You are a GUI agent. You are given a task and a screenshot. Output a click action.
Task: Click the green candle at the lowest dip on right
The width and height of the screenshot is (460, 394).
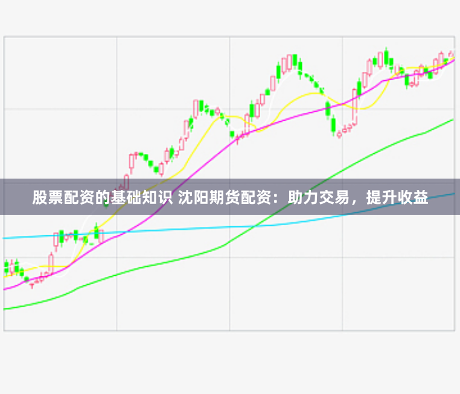[333, 124]
